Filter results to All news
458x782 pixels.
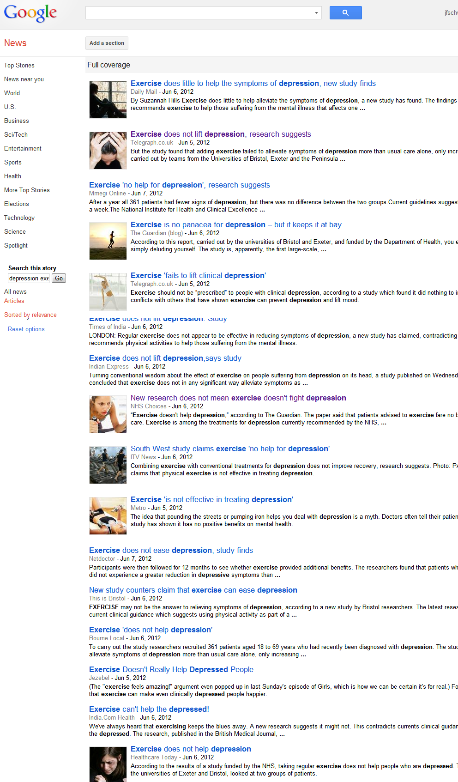click(x=16, y=291)
